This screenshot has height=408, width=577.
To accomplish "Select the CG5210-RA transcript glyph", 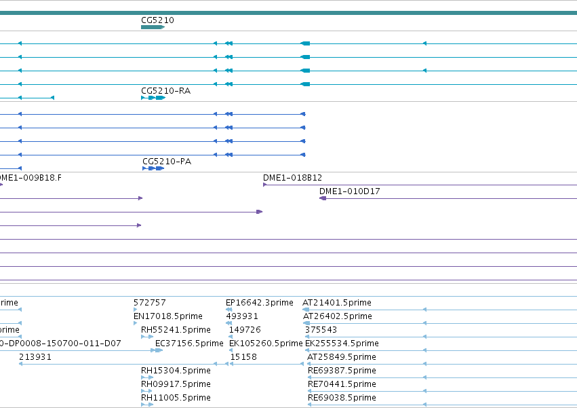I will (x=153, y=98).
